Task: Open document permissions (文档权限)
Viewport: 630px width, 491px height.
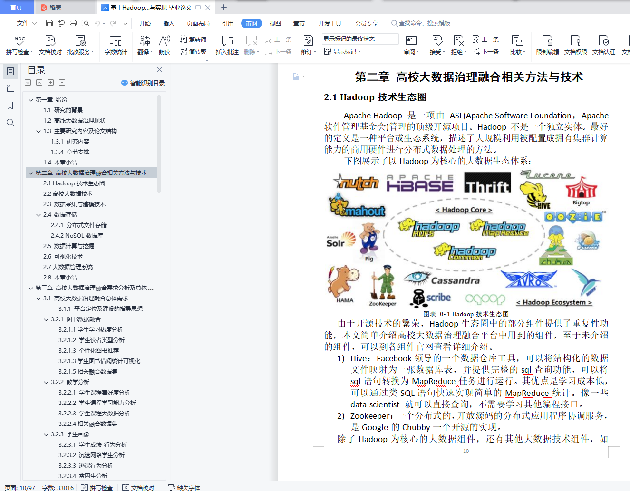Action: click(576, 45)
